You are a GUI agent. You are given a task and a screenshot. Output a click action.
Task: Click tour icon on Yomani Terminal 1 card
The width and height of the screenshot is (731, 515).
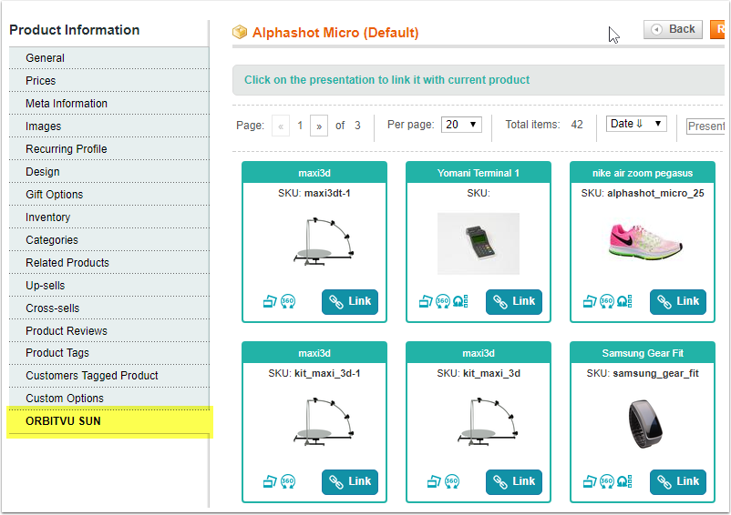(x=460, y=301)
